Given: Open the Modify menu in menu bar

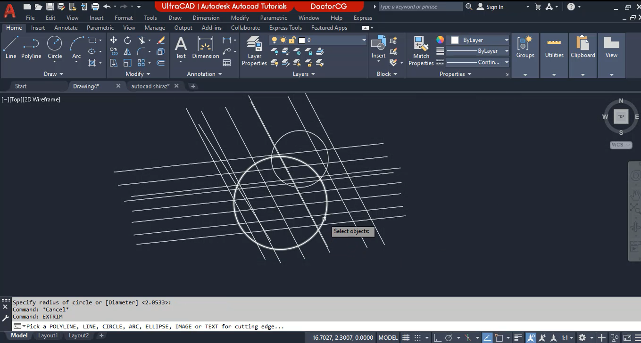Looking at the screenshot, I should coord(240,18).
